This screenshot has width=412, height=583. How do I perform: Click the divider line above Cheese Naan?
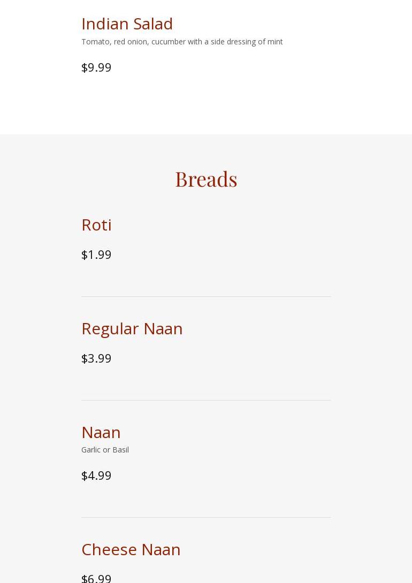click(x=206, y=517)
